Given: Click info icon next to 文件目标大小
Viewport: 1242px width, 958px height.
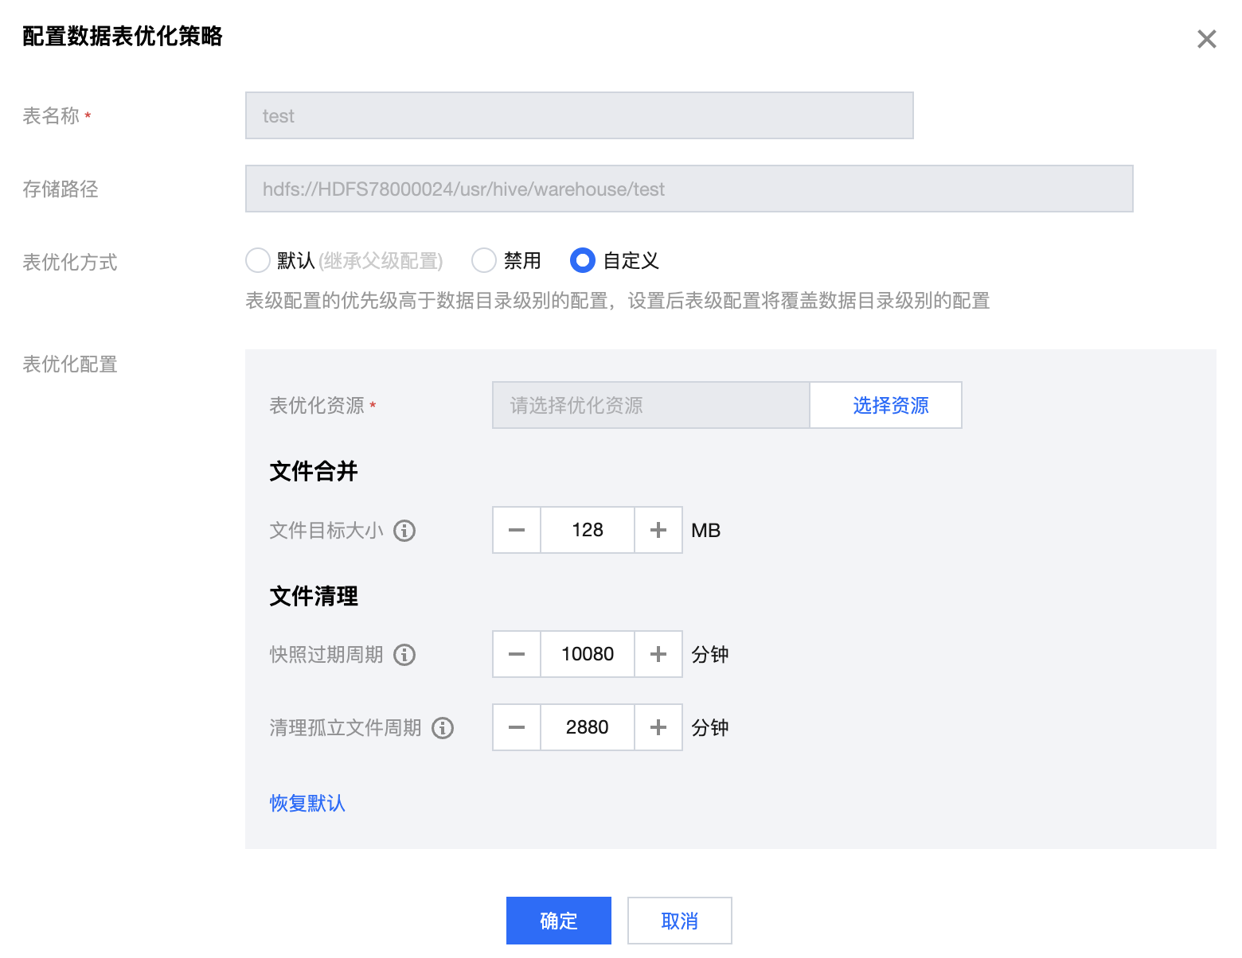Looking at the screenshot, I should pos(404,531).
